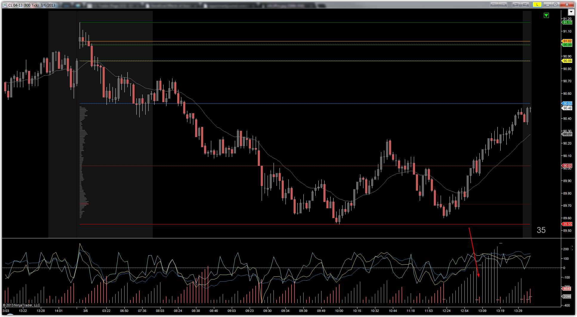Click the third window link button in title bar
Image resolution: width=577 pixels, height=317 pixels.
coord(516,4)
